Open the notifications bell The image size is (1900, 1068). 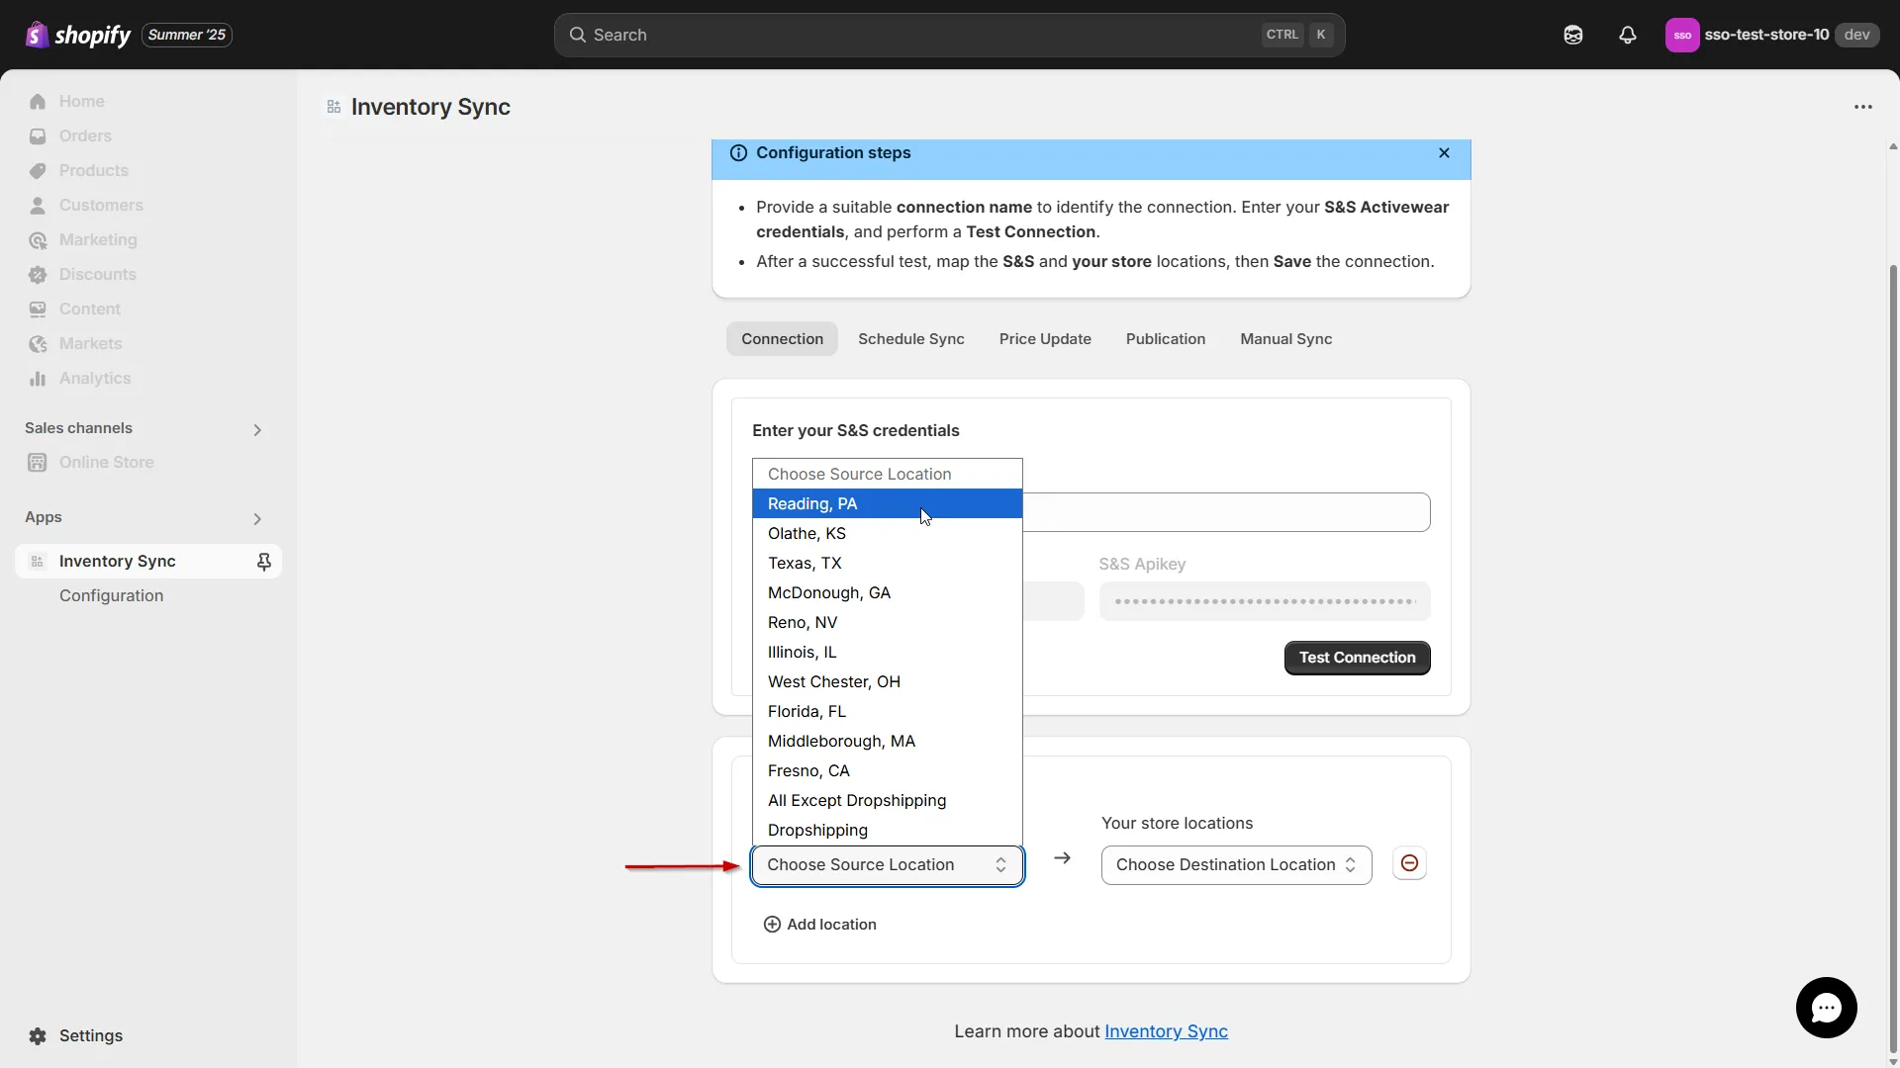click(x=1628, y=35)
